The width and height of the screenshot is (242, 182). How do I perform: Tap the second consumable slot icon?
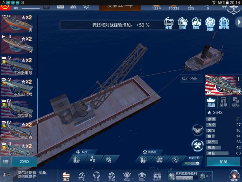(x=159, y=159)
